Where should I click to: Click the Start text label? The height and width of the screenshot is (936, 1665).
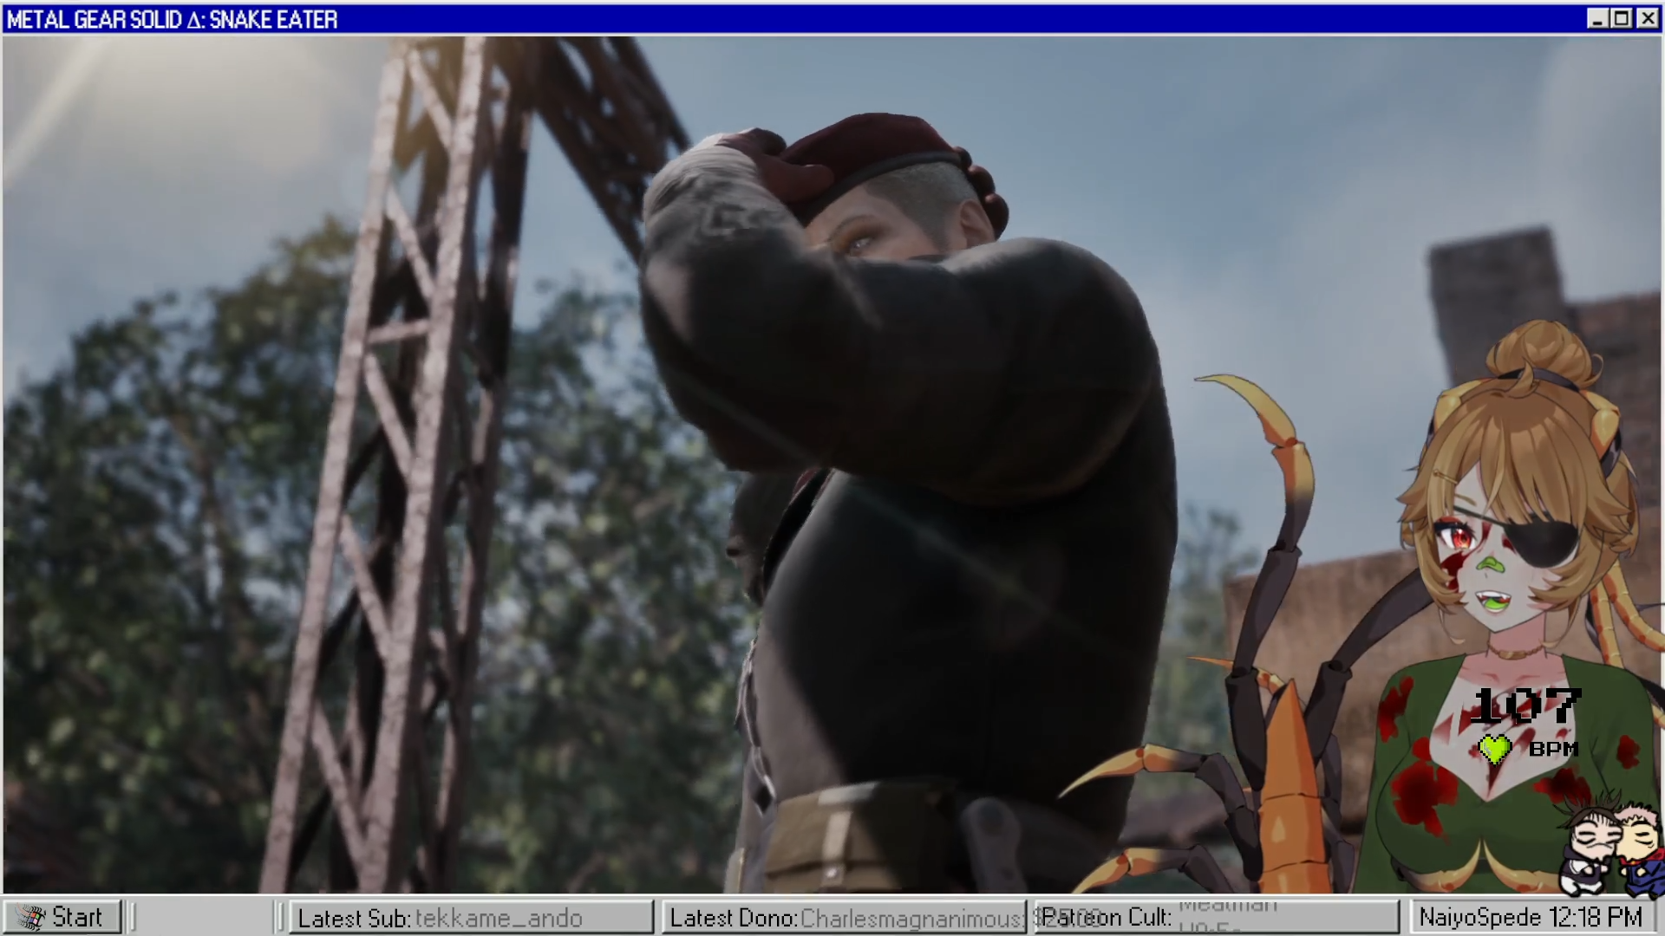tap(77, 917)
